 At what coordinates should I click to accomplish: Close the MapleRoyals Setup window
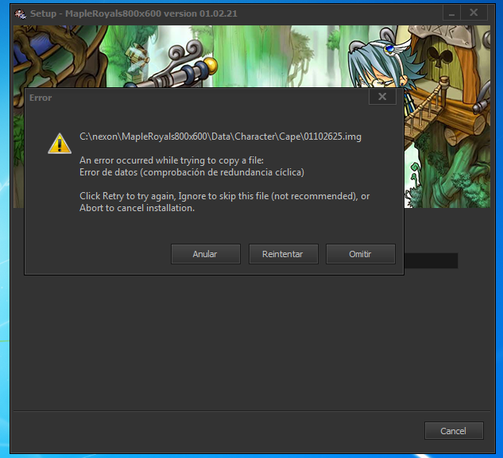tap(474, 13)
